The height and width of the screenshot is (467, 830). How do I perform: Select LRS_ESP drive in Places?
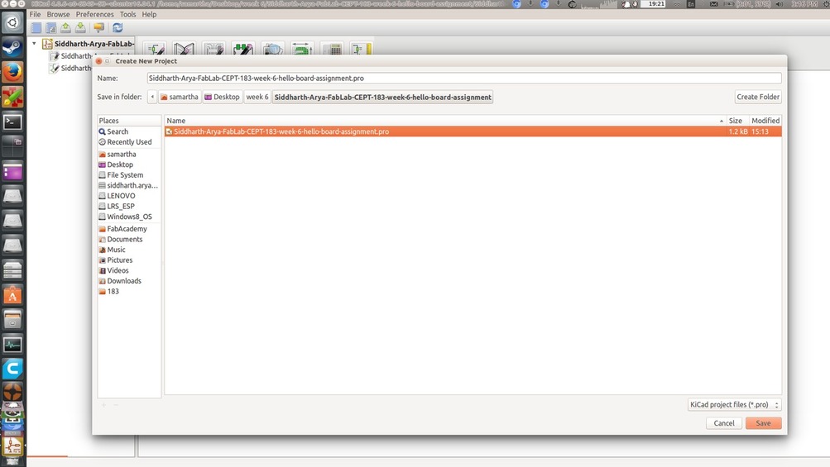coord(129,207)
